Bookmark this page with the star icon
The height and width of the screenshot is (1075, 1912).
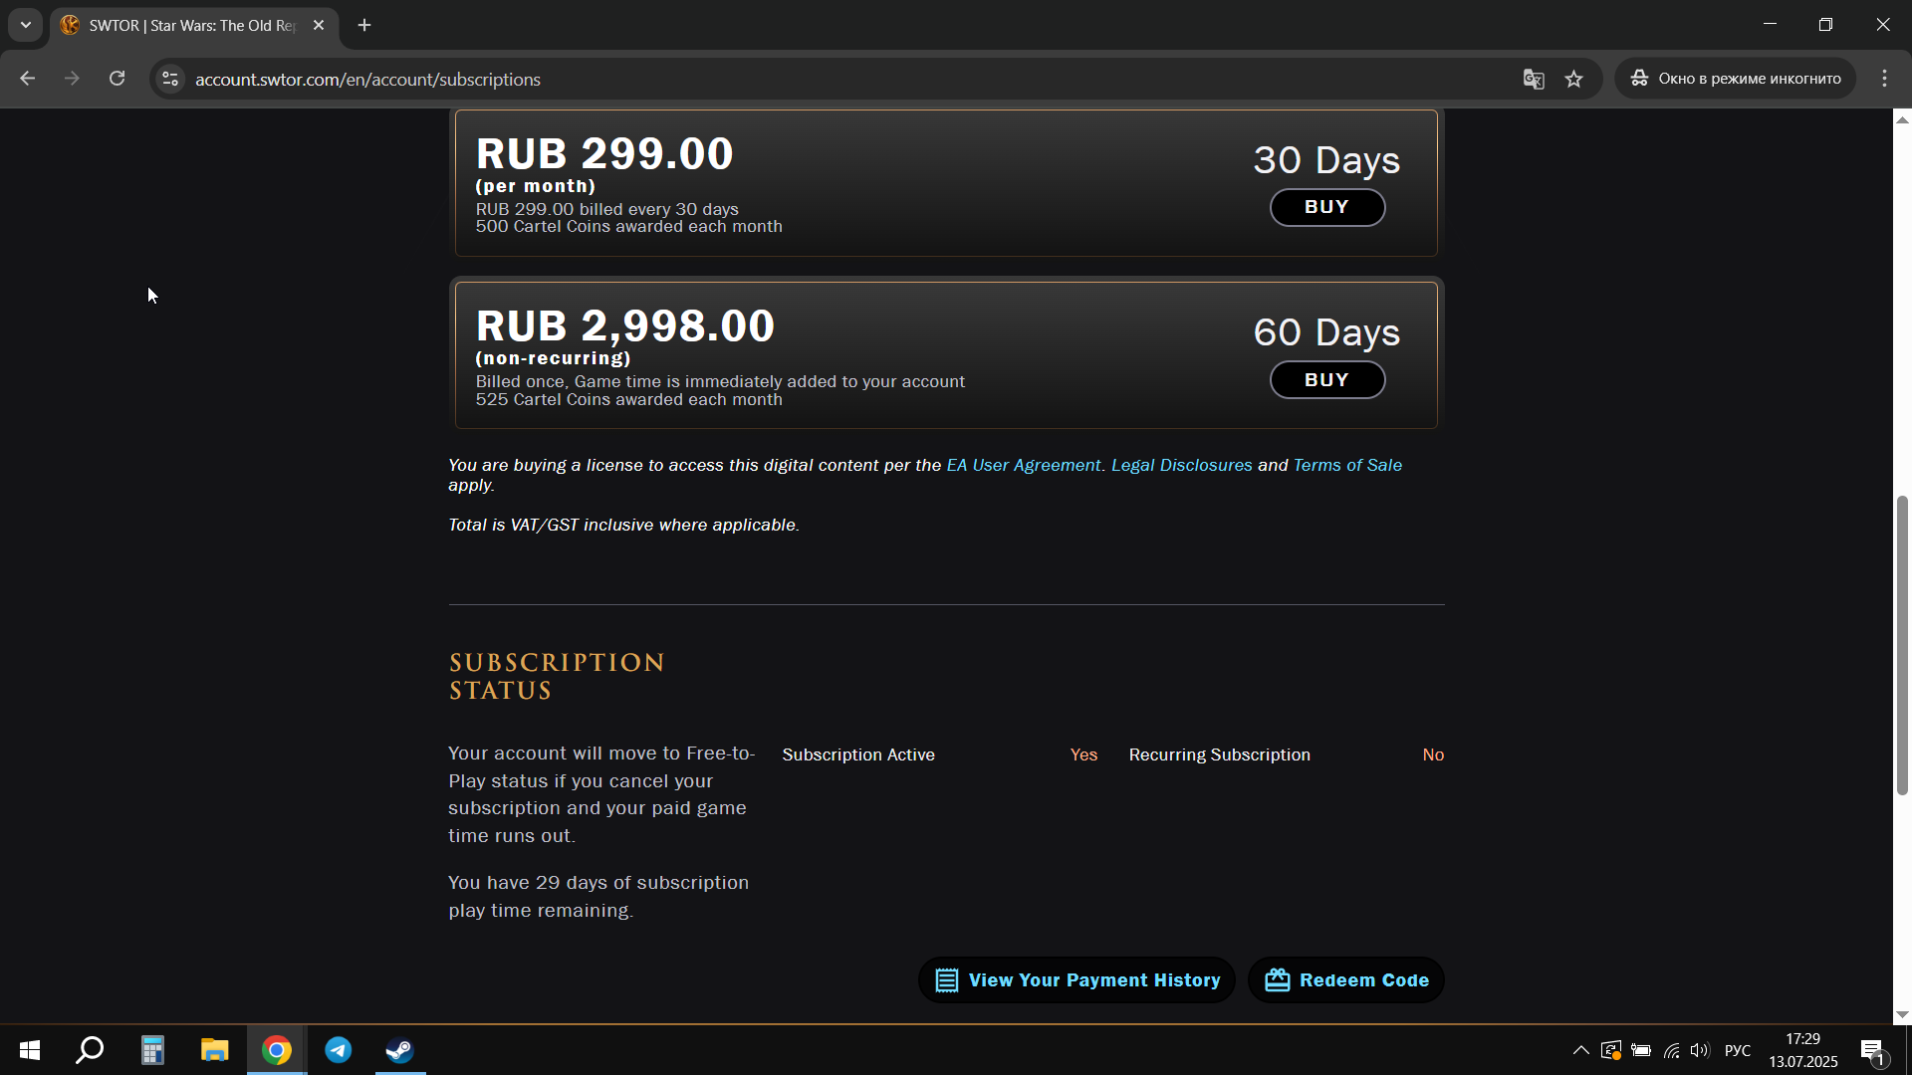click(1573, 80)
